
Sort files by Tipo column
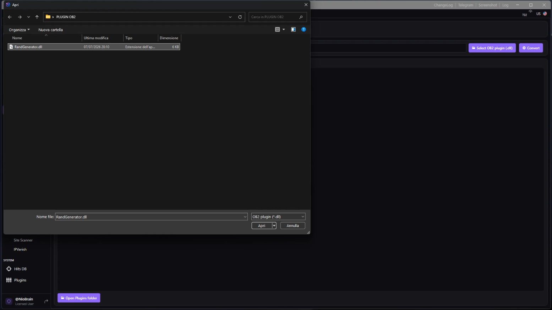coord(141,38)
